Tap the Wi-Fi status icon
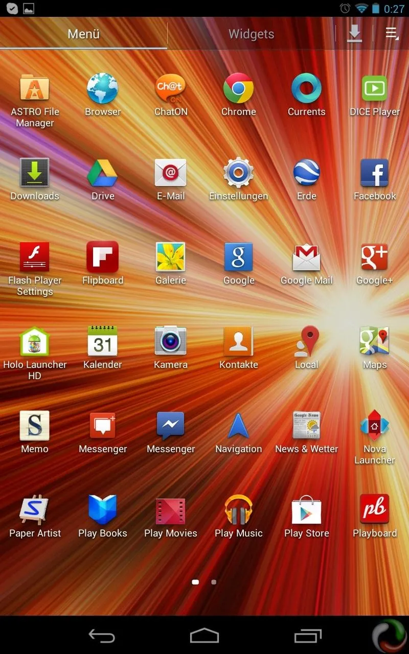The width and height of the screenshot is (409, 654). point(361,8)
